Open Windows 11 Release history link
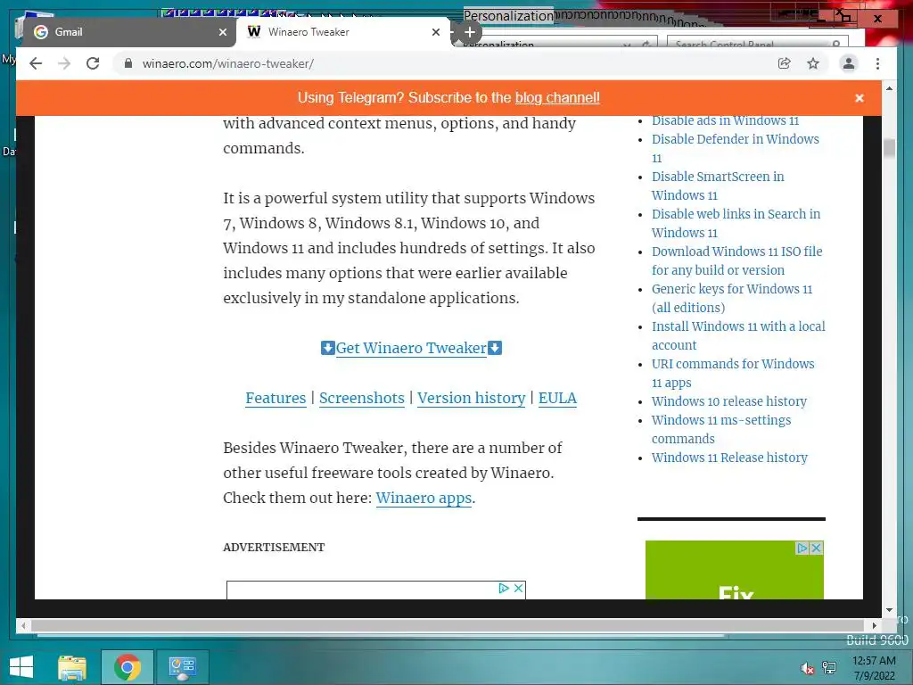This screenshot has width=913, height=685. coord(729,458)
